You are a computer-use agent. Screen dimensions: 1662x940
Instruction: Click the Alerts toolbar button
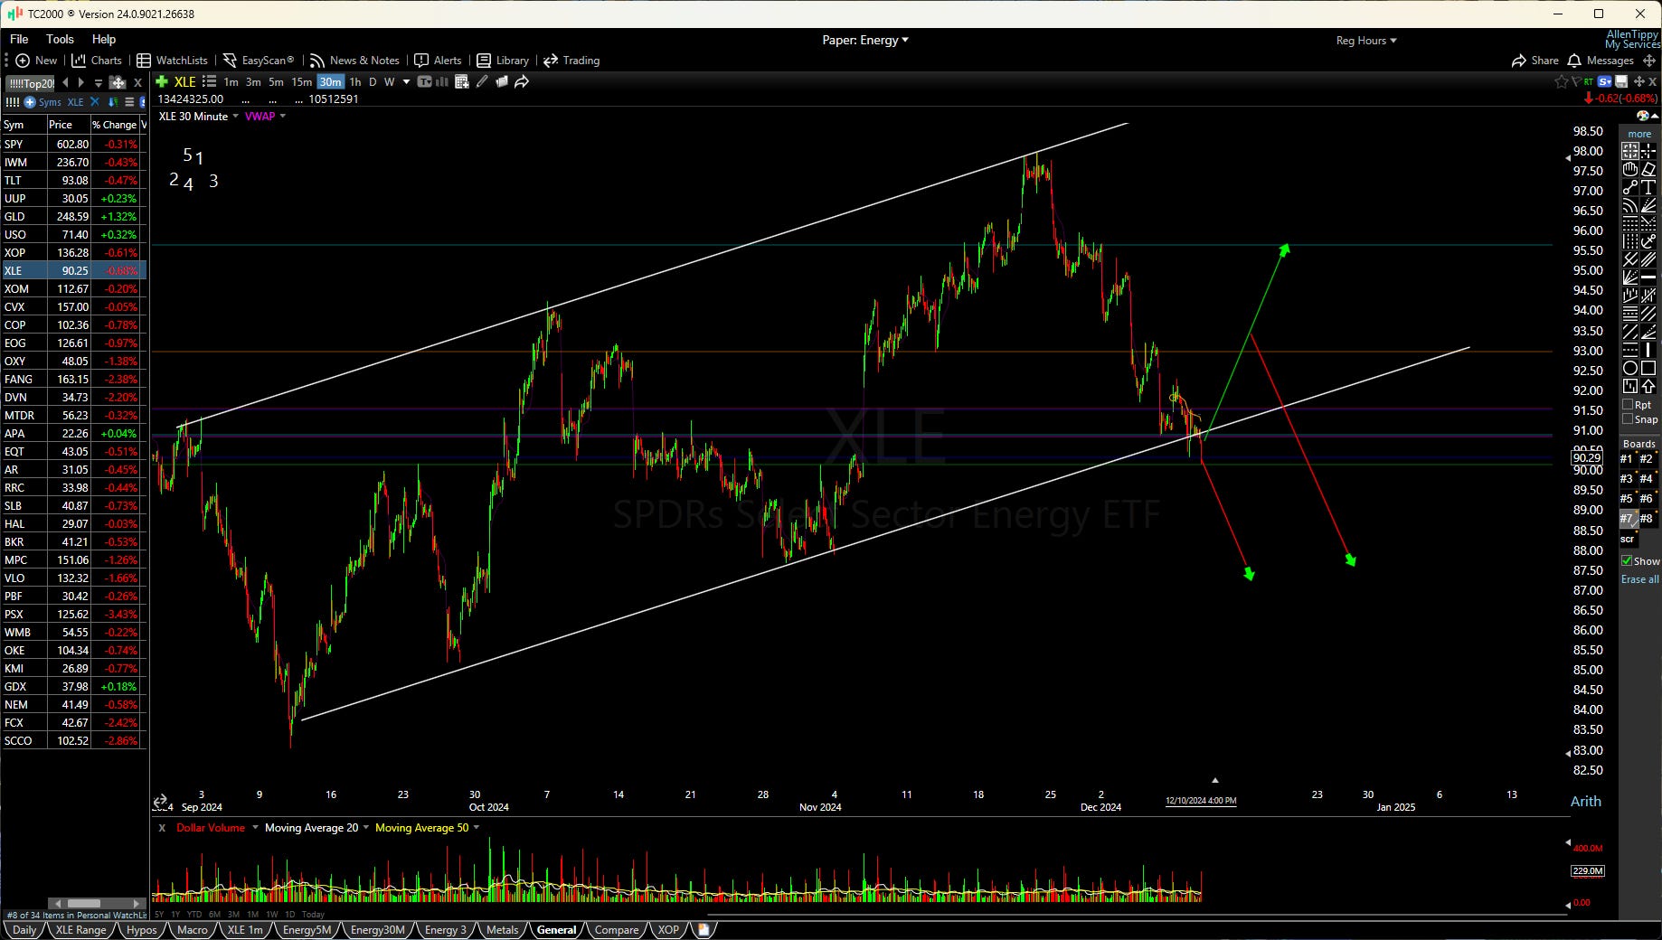438,61
